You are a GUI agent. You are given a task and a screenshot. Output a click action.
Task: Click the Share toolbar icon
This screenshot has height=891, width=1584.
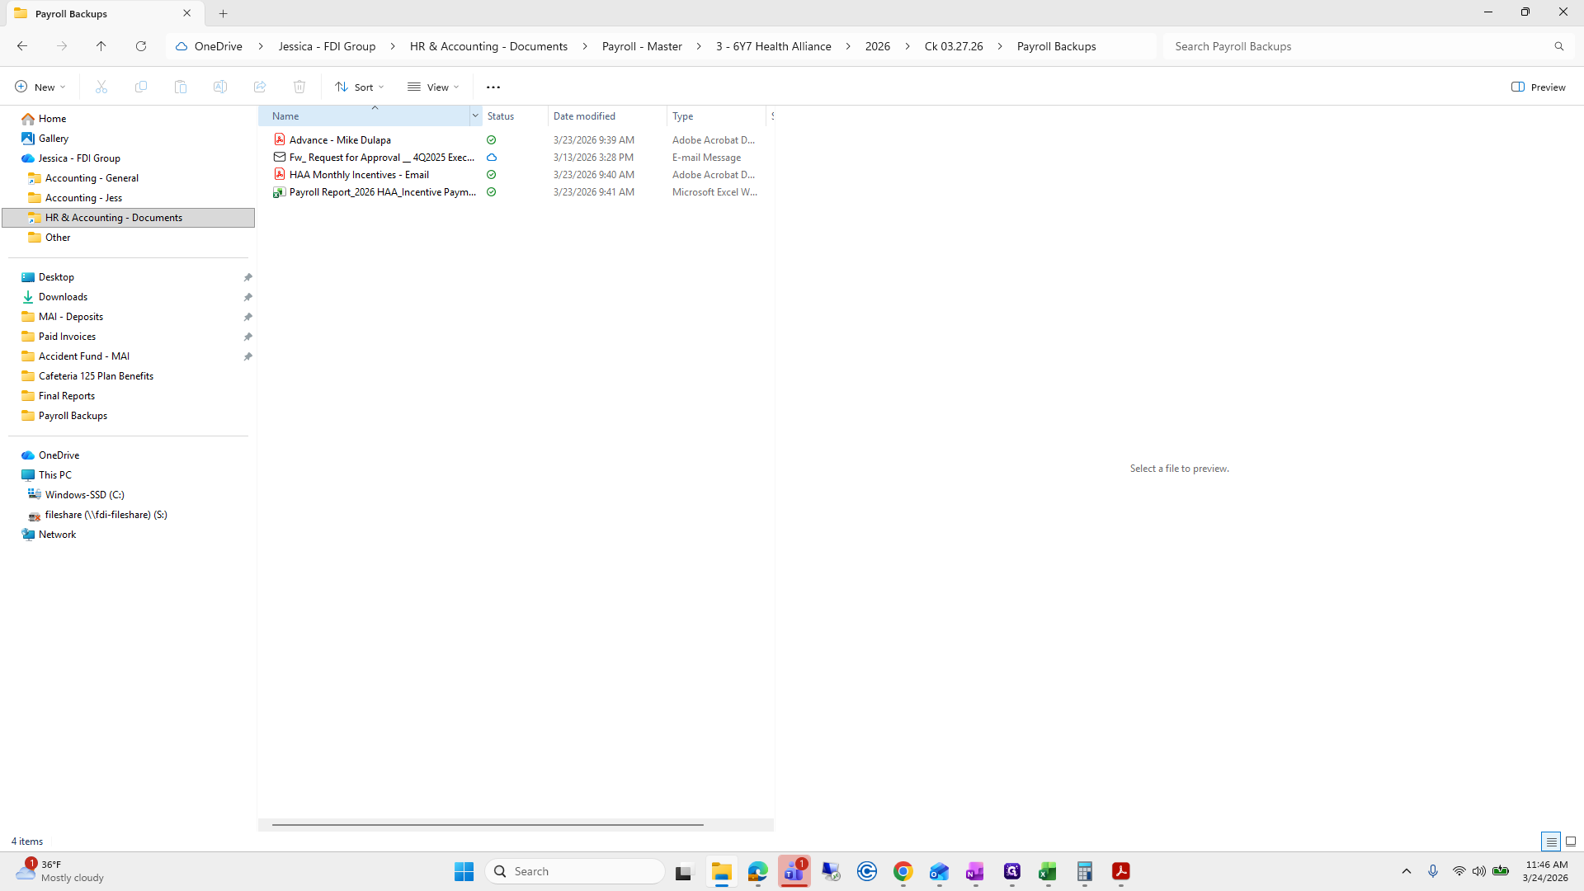click(260, 87)
